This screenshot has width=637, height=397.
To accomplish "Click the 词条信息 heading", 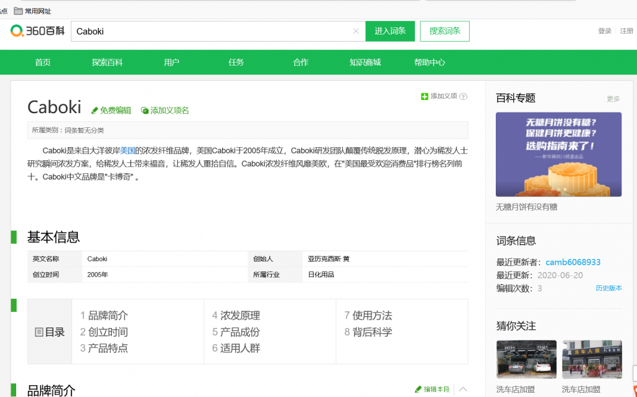I will (x=516, y=240).
